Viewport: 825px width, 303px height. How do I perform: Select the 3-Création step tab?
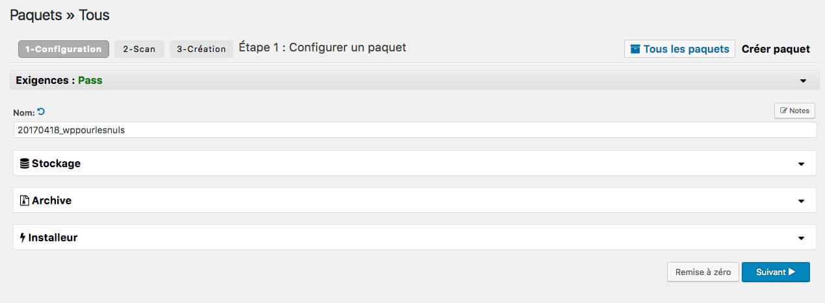pos(202,49)
